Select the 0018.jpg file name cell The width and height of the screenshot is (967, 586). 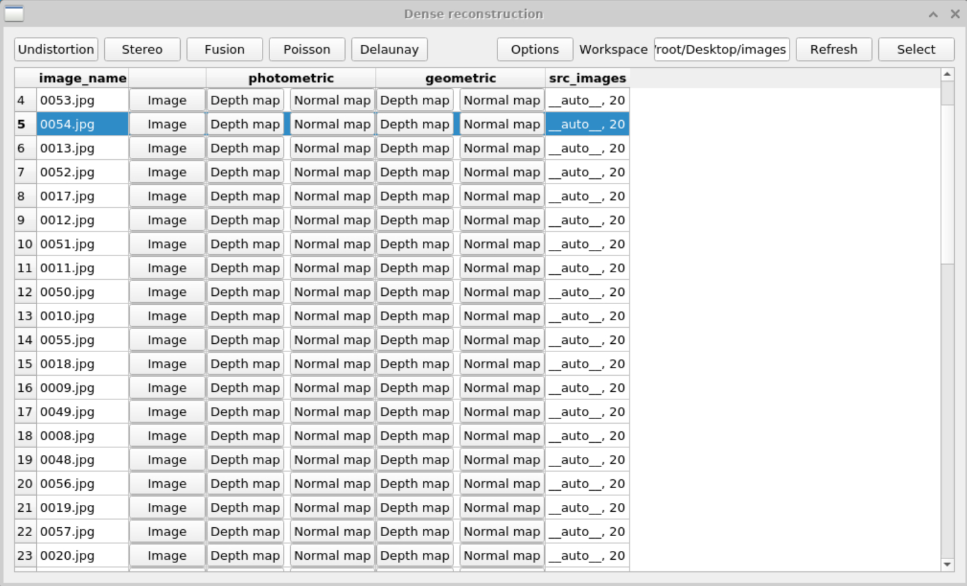pos(82,364)
